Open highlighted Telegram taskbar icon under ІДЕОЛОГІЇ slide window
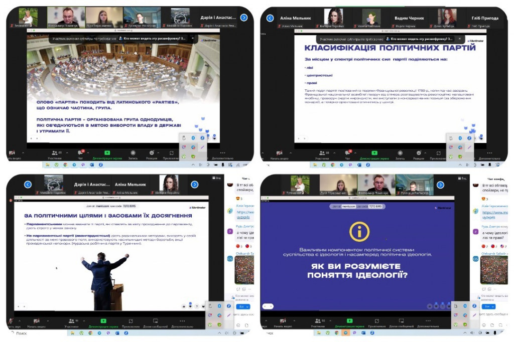Image resolution: width=514 pixels, height=342 pixels. click(345, 333)
